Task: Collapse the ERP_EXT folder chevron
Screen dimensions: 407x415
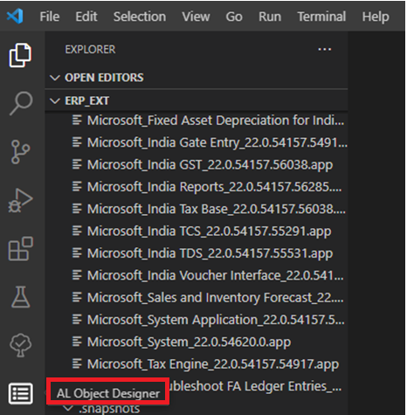Action: click(x=55, y=100)
